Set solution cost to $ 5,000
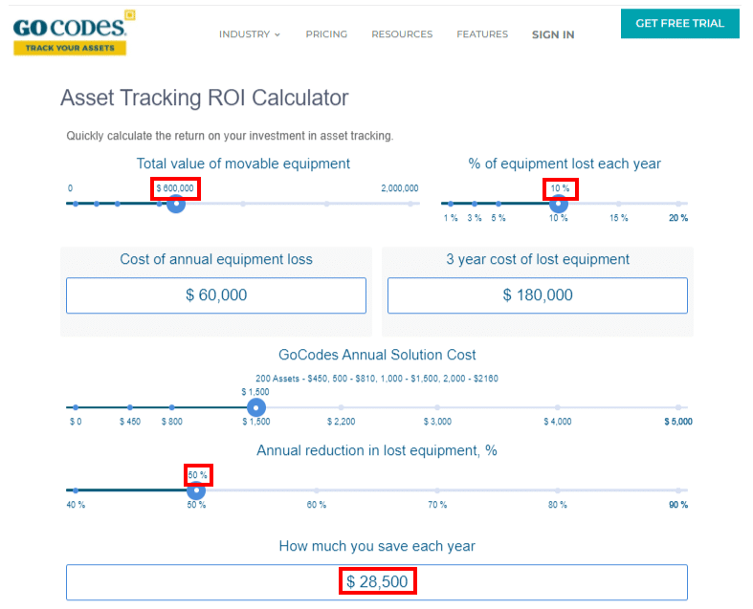The image size is (753, 609). [x=678, y=407]
